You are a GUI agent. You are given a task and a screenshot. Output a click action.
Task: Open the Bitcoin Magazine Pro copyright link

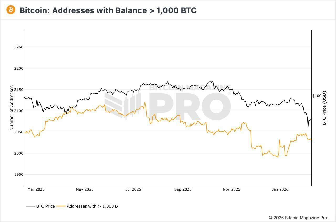tap(298, 218)
